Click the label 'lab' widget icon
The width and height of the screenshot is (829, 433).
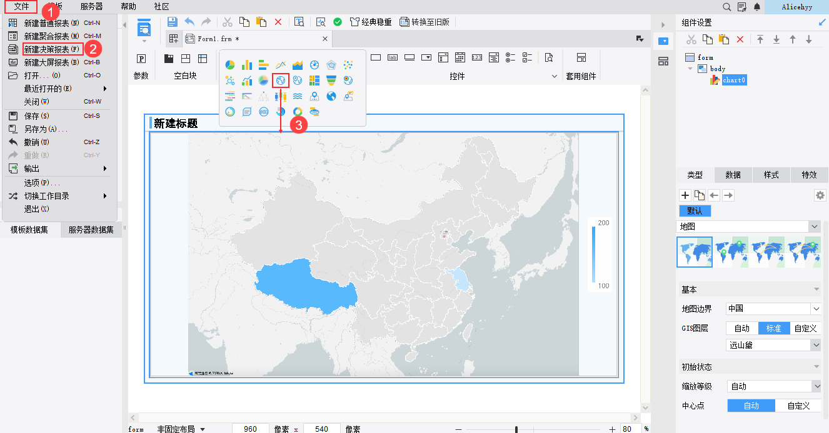coord(393,58)
